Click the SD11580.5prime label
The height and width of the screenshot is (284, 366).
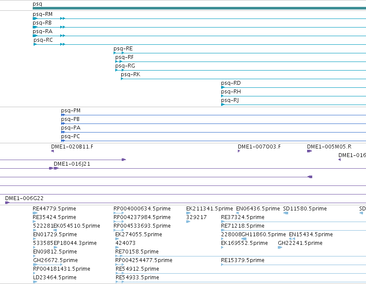click(305, 209)
